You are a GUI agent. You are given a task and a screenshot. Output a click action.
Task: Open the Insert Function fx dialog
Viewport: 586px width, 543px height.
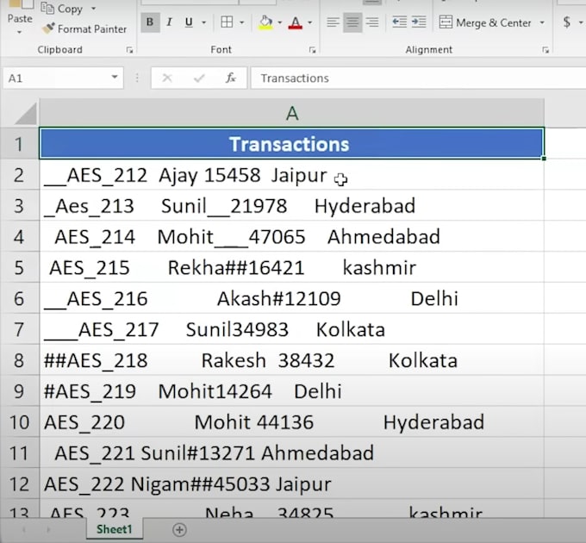coord(231,78)
